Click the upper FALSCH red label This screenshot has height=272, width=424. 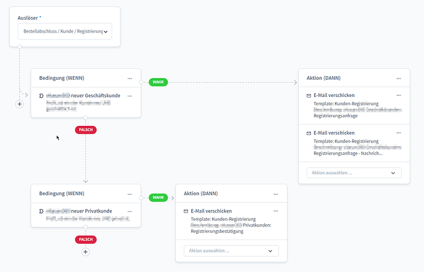tap(85, 130)
